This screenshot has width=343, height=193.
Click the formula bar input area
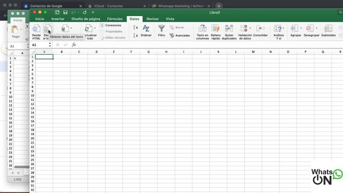[x=210, y=45]
